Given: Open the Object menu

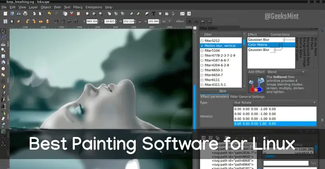Looking at the screenshot, I should [46, 7].
